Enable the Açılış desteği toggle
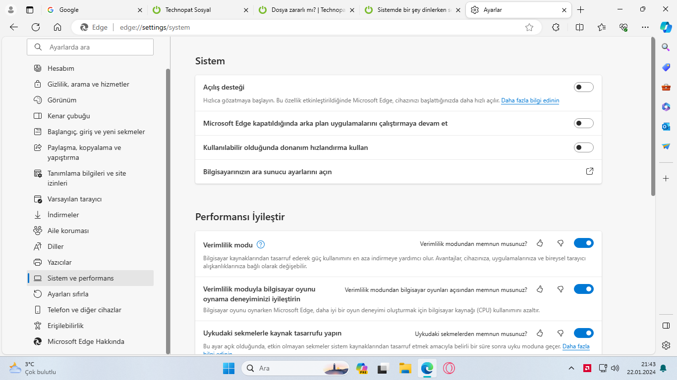Screen dimensions: 677x380 pos(584,87)
